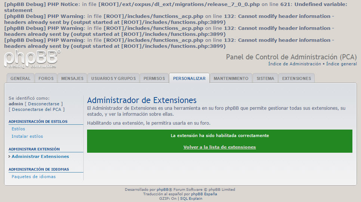Switch to the Sistema tab

pos(265,78)
